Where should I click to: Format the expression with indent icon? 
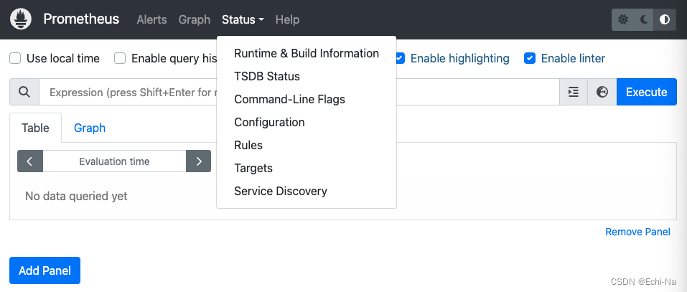[573, 93]
